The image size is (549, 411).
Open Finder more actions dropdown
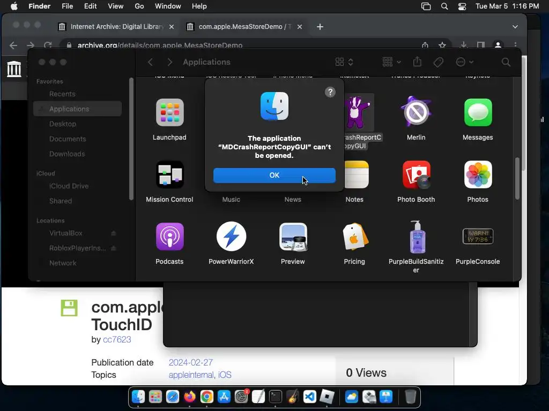click(465, 62)
